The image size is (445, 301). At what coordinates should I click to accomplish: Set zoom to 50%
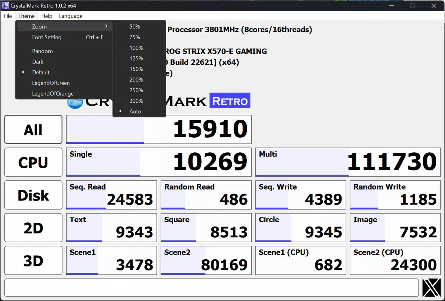[x=139, y=26]
